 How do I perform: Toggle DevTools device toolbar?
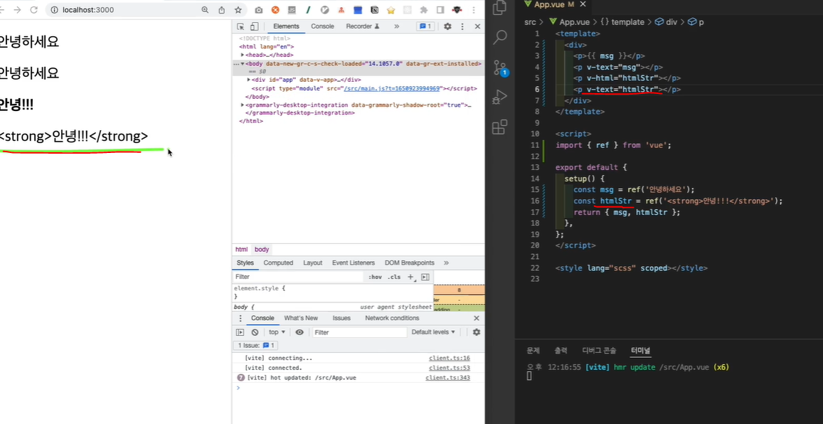point(254,26)
